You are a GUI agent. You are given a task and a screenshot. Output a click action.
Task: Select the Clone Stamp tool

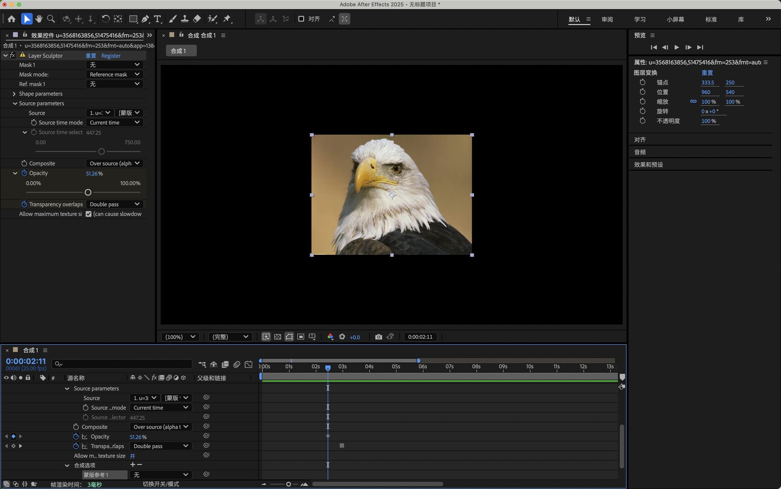(185, 19)
